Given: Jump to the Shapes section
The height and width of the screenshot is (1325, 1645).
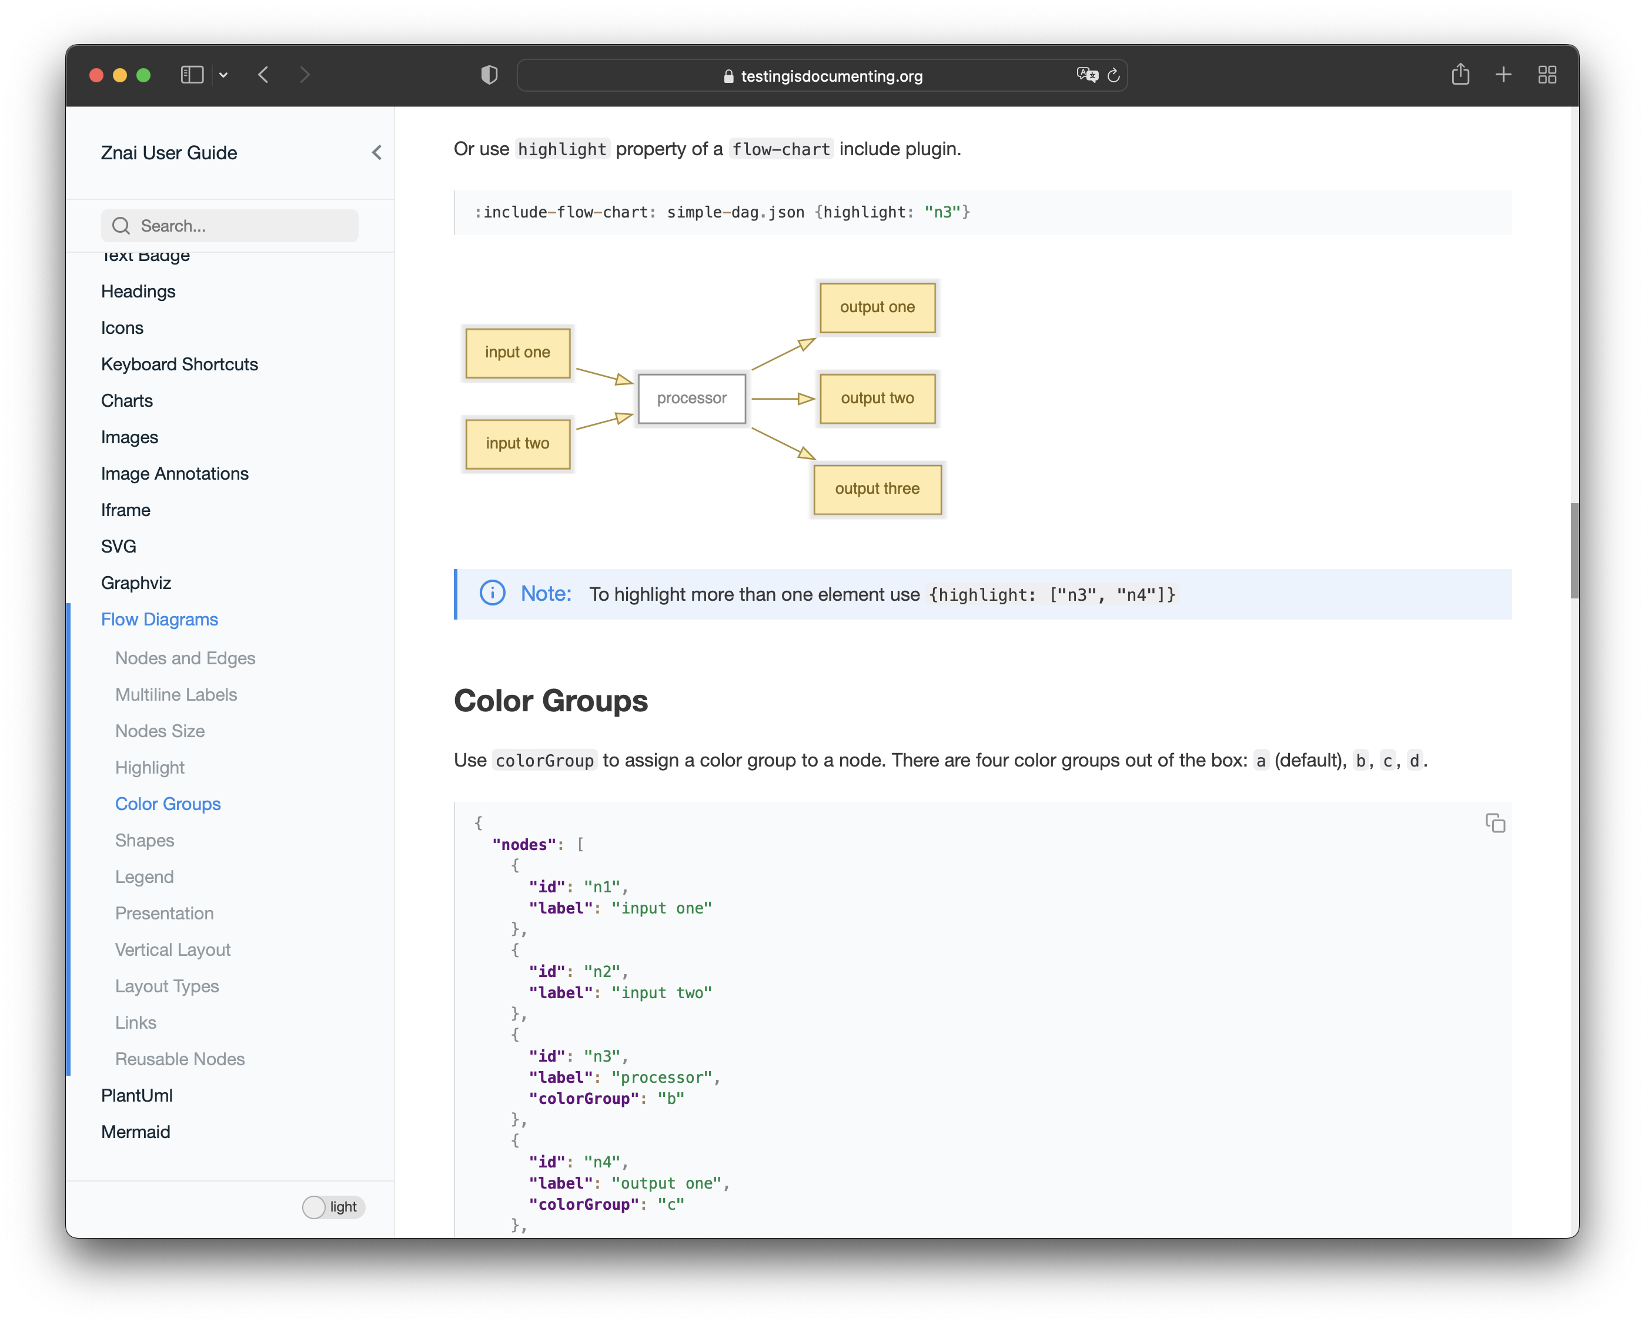Looking at the screenshot, I should (144, 841).
